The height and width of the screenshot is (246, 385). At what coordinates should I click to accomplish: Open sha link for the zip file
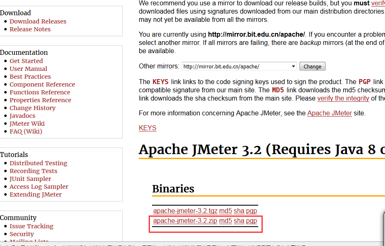239,221
